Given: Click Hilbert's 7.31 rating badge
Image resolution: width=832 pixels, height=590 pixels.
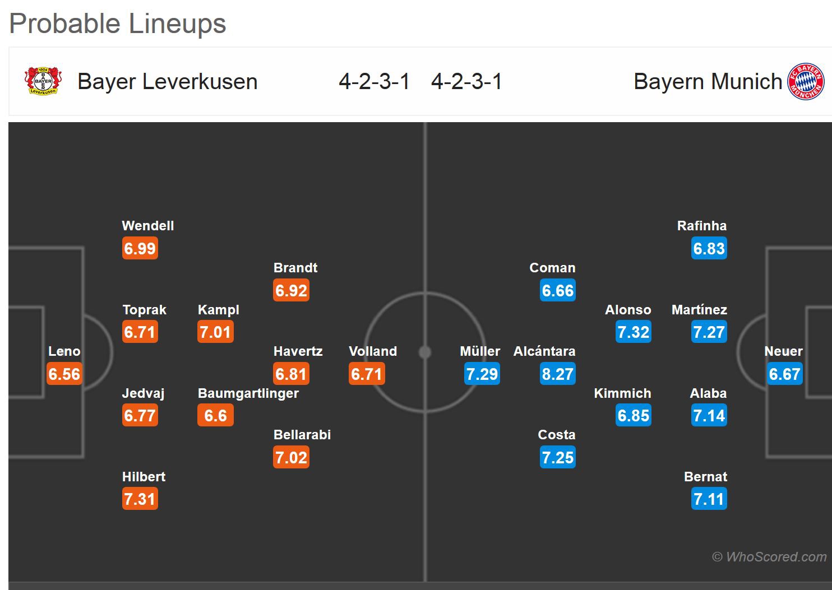Looking at the screenshot, I should click(x=140, y=499).
